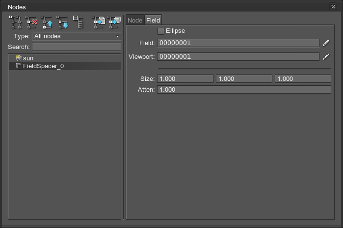This screenshot has height=228, width=343.
Task: Collapse node tree with the minus list icon
Action: [78, 22]
